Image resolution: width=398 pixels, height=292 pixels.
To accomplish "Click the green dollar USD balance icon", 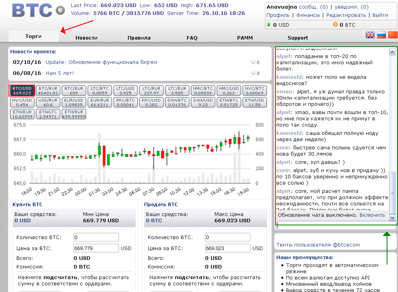I will [268, 24].
